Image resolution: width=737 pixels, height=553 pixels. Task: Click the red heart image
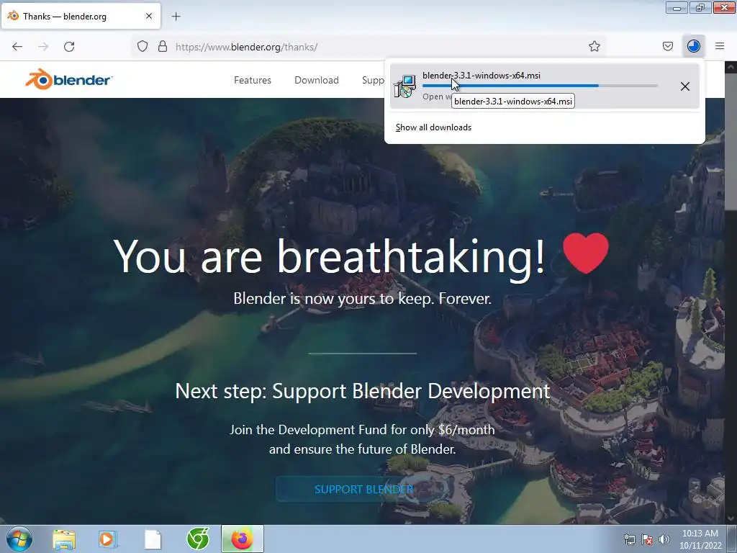point(585,253)
